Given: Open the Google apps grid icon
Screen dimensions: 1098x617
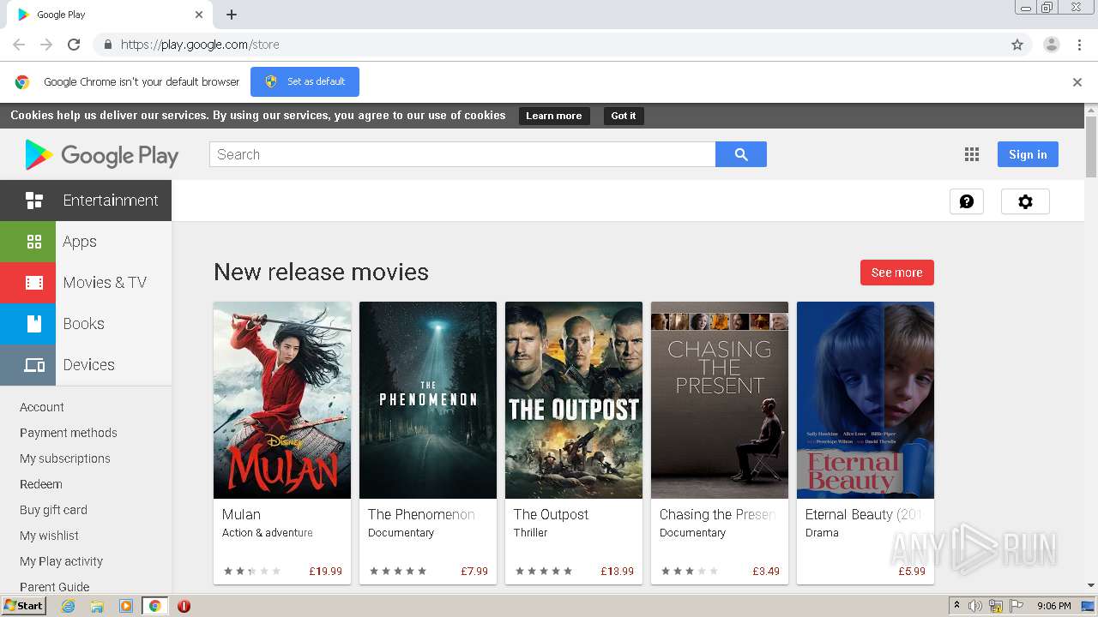Looking at the screenshot, I should [971, 154].
